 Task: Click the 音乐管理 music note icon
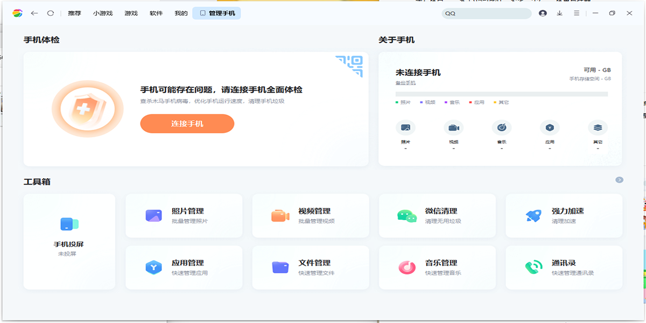point(407,268)
